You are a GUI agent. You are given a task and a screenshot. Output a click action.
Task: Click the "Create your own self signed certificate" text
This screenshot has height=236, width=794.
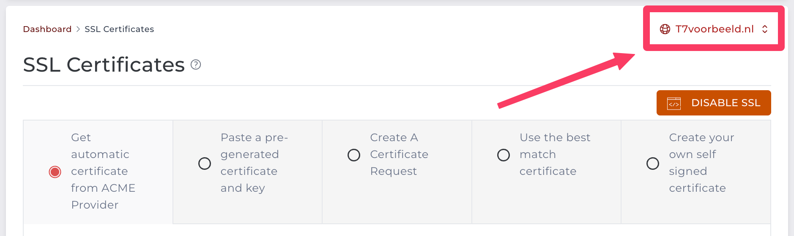[701, 163]
